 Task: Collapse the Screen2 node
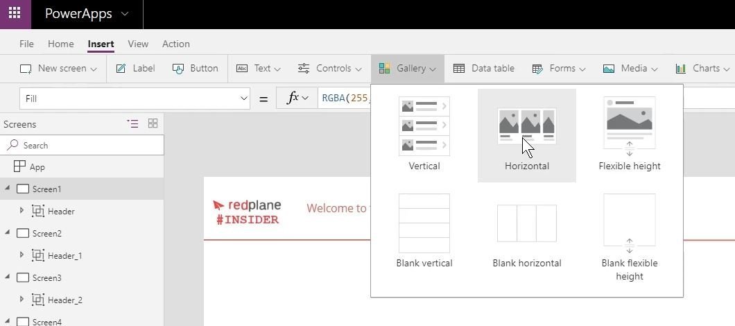7,232
